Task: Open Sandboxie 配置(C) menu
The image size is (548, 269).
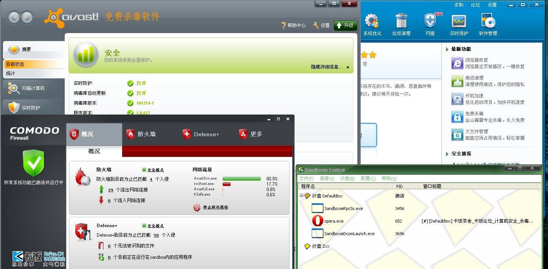Action: click(368, 178)
